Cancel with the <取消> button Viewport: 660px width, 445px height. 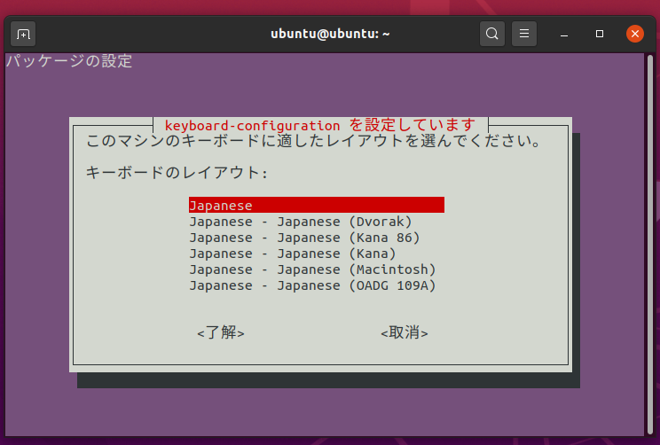point(405,332)
